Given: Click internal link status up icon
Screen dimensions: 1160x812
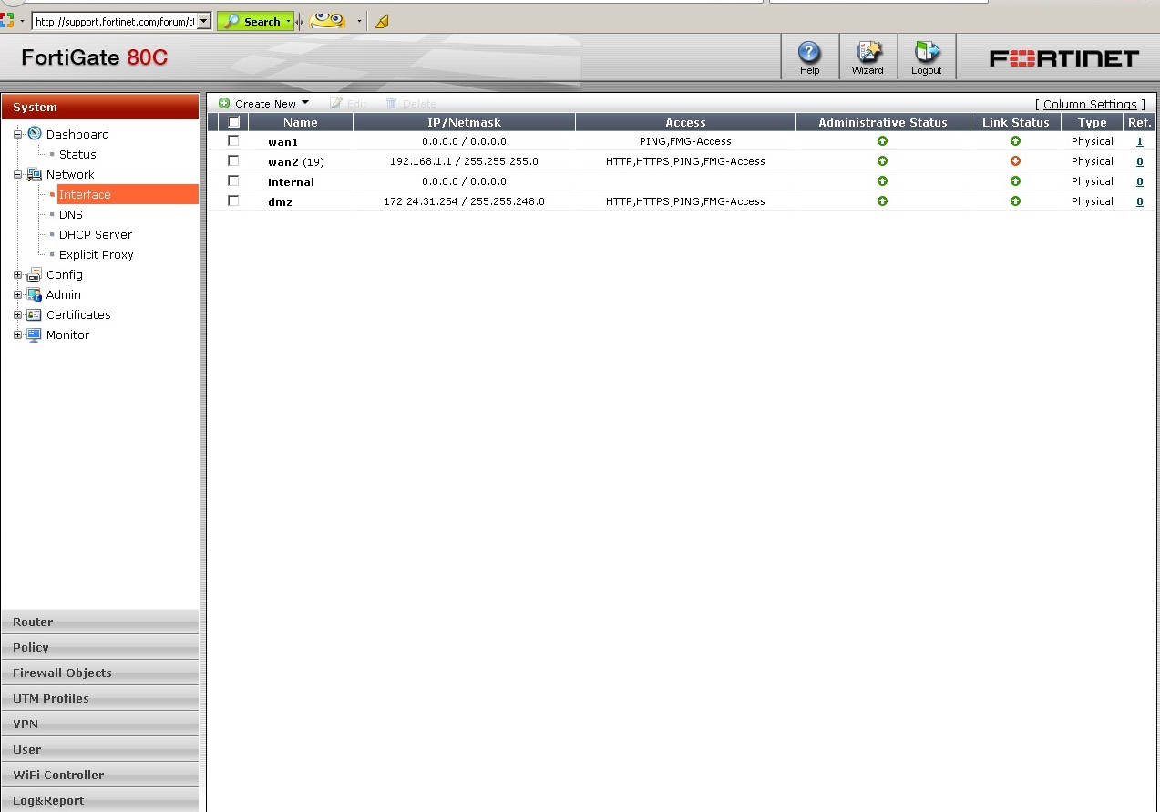Looking at the screenshot, I should 1015,181.
